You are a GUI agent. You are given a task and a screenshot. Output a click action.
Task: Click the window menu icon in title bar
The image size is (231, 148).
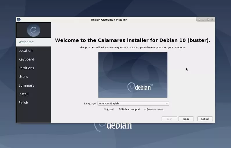19,19
